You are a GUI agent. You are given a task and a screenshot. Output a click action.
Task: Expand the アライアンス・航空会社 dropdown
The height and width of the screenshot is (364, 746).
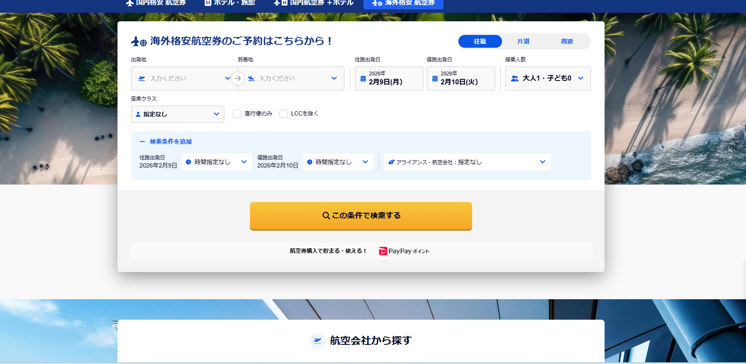coord(467,162)
